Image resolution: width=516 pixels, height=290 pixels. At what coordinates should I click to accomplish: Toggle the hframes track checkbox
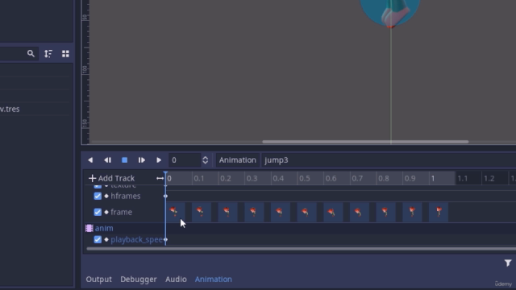98,196
